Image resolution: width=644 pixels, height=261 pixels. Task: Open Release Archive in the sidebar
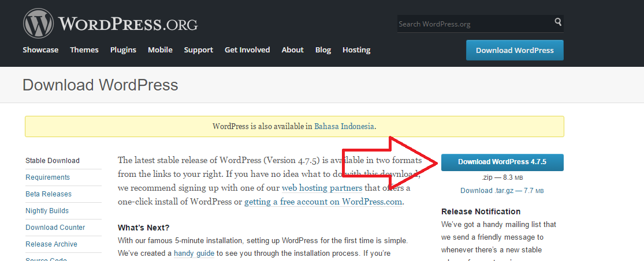pos(51,244)
